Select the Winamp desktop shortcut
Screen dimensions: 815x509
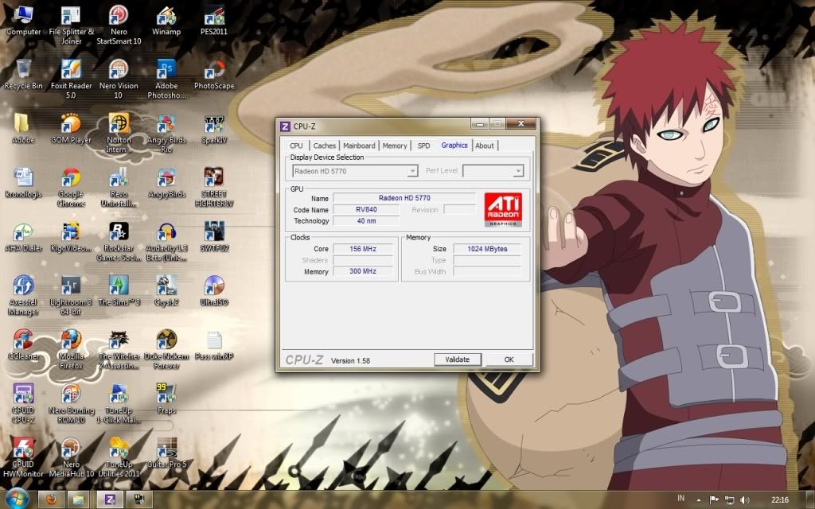pyautogui.click(x=166, y=21)
